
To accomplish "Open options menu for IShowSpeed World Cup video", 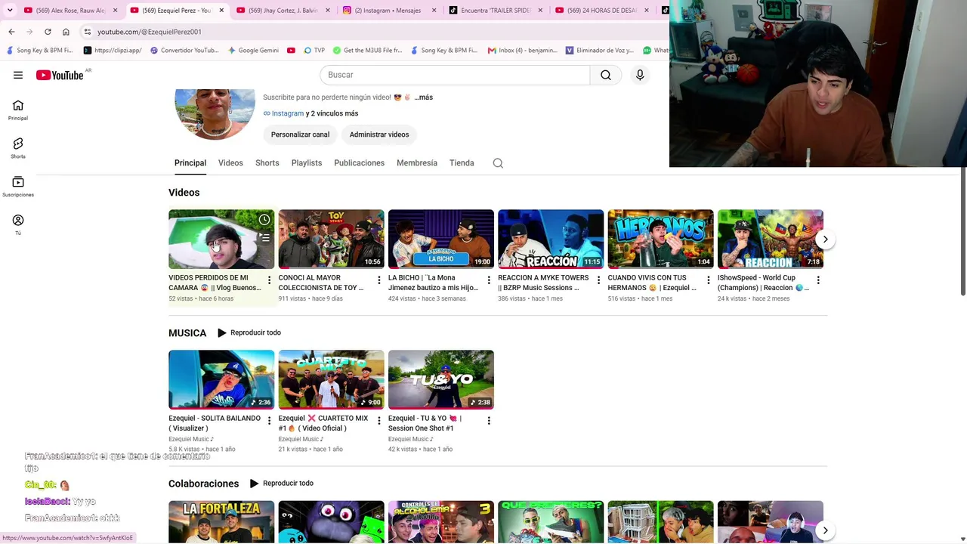I will tap(818, 281).
